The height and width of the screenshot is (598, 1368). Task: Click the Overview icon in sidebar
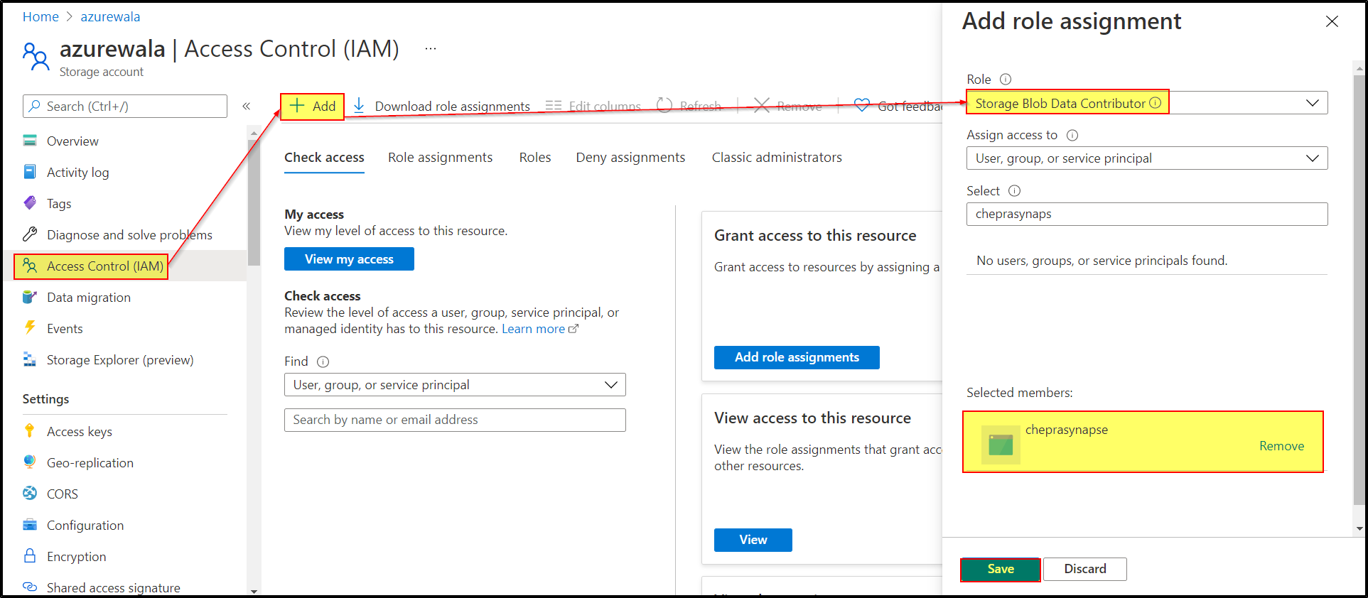(x=30, y=141)
